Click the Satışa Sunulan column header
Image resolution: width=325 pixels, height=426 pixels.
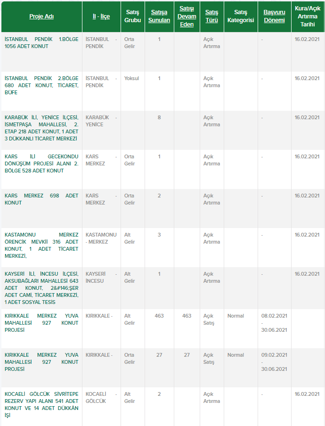point(159,16)
